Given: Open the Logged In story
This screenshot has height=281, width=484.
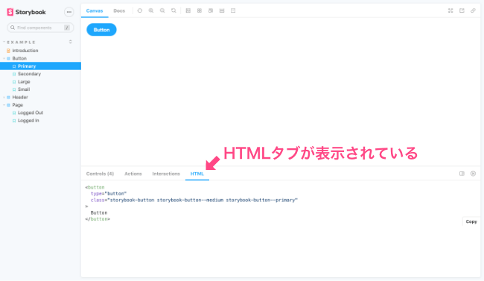Looking at the screenshot, I should [28, 121].
